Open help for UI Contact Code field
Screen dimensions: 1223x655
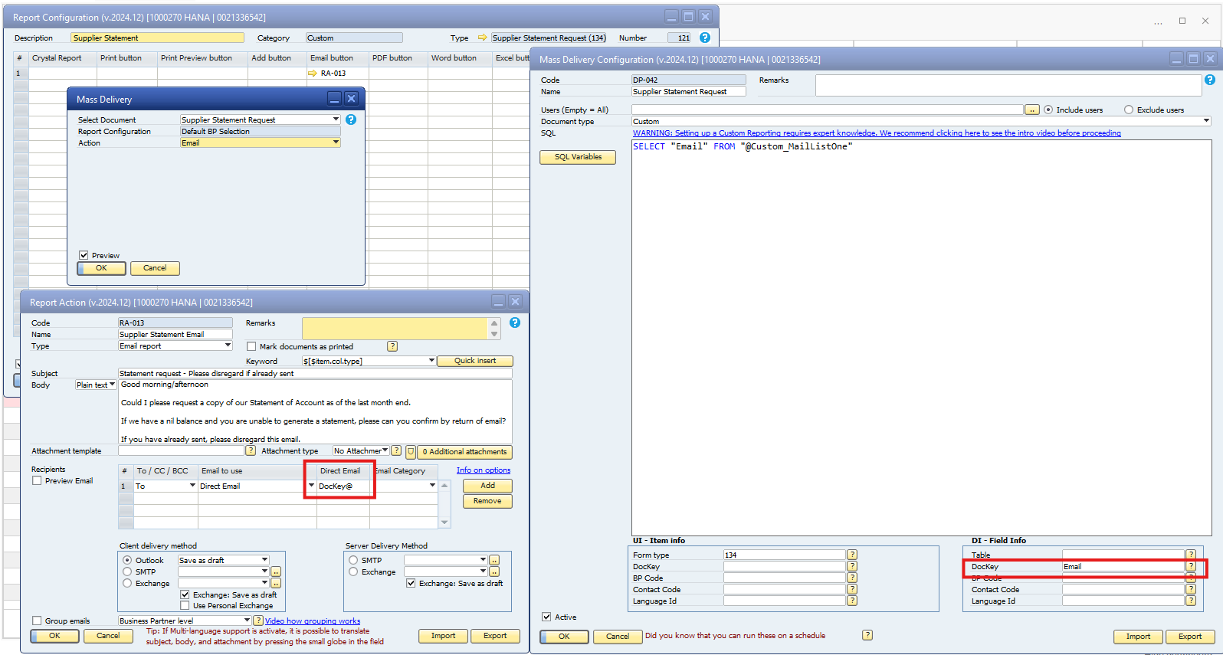point(852,589)
